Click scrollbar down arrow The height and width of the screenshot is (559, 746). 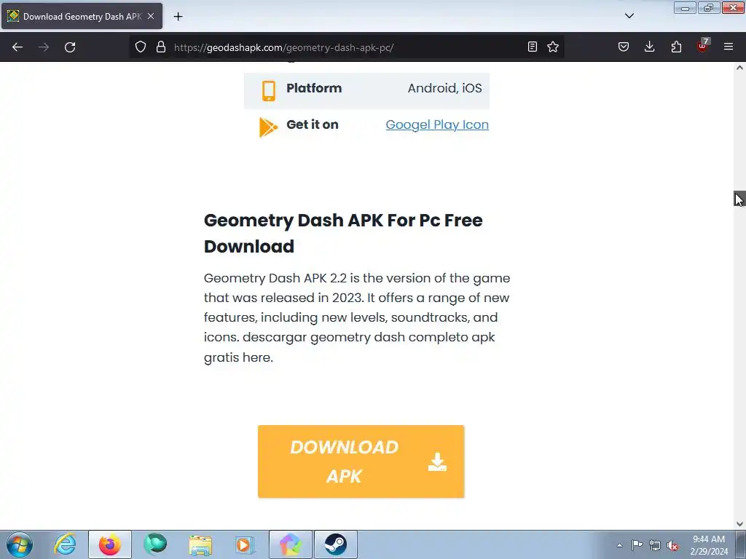pos(739,524)
